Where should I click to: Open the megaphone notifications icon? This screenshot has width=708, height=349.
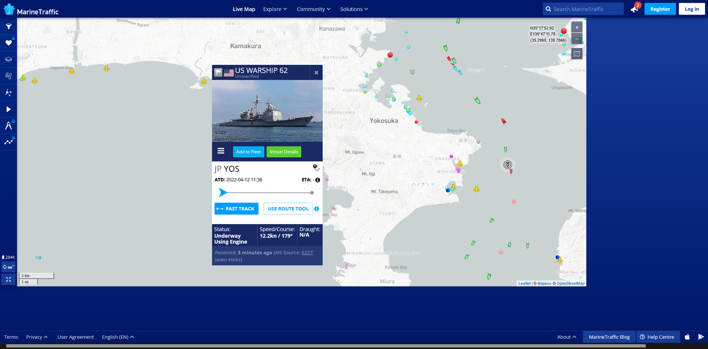pos(635,9)
